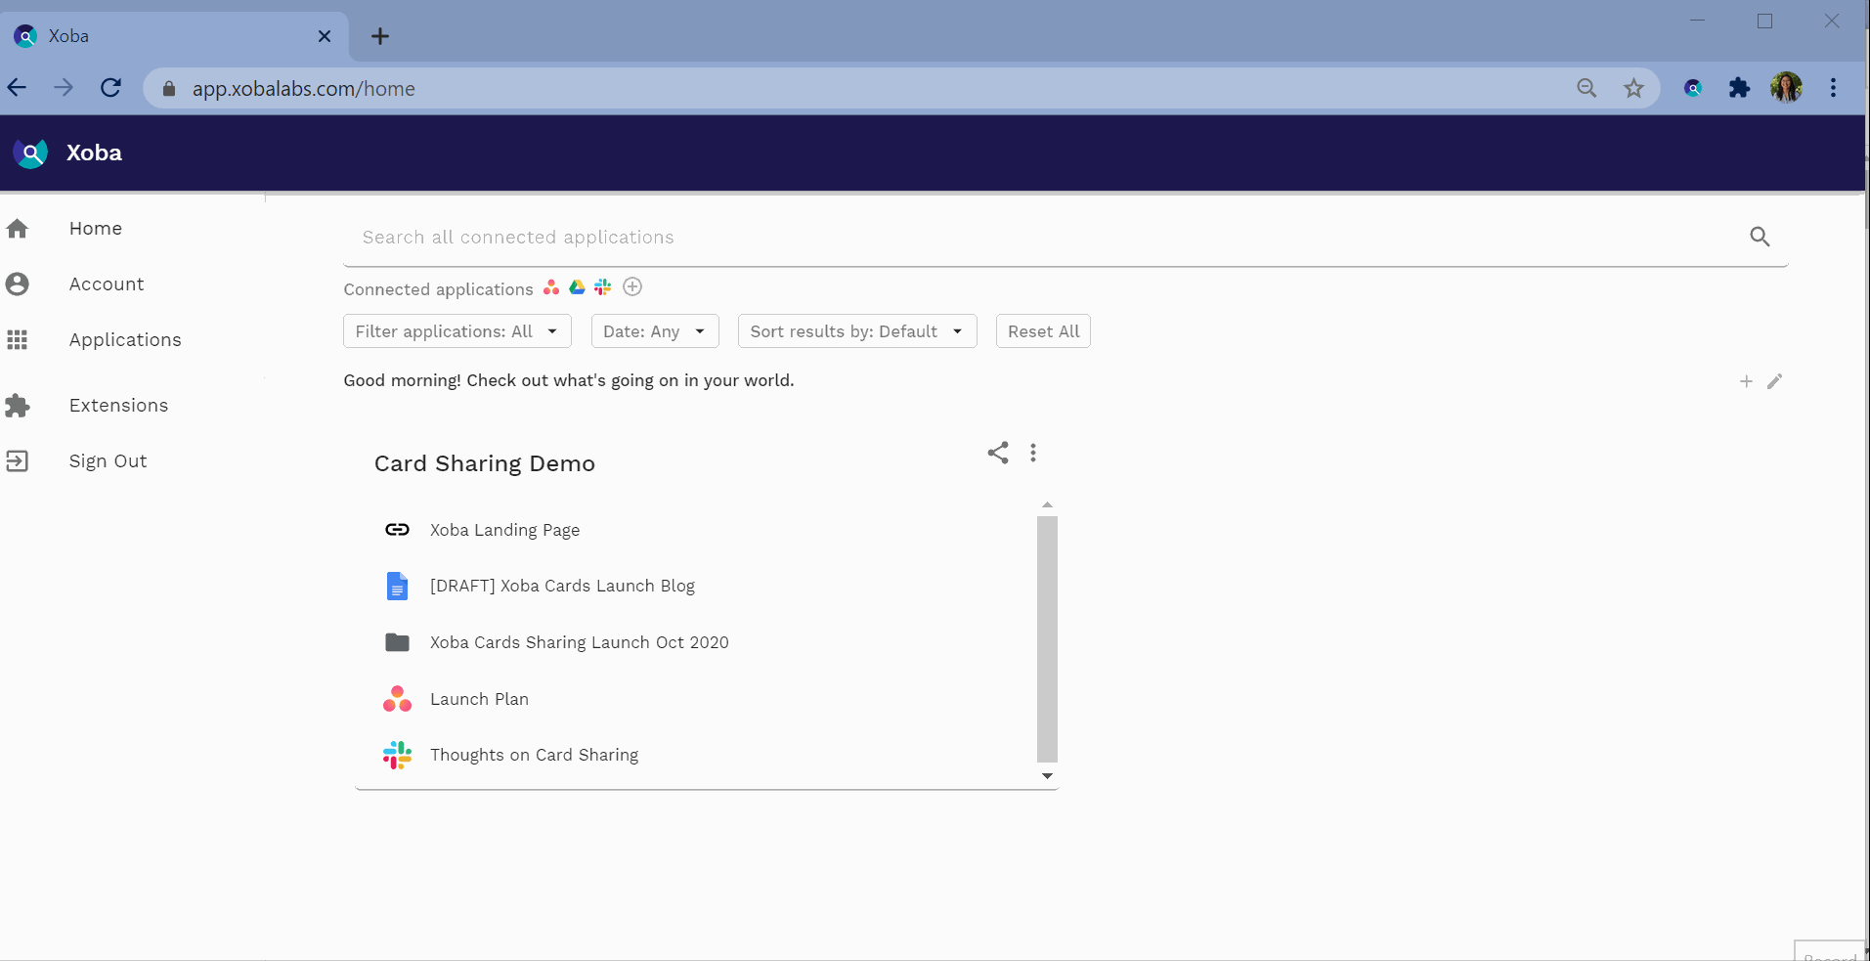Click the Extensions puzzle icon in sidebar

tap(18, 406)
